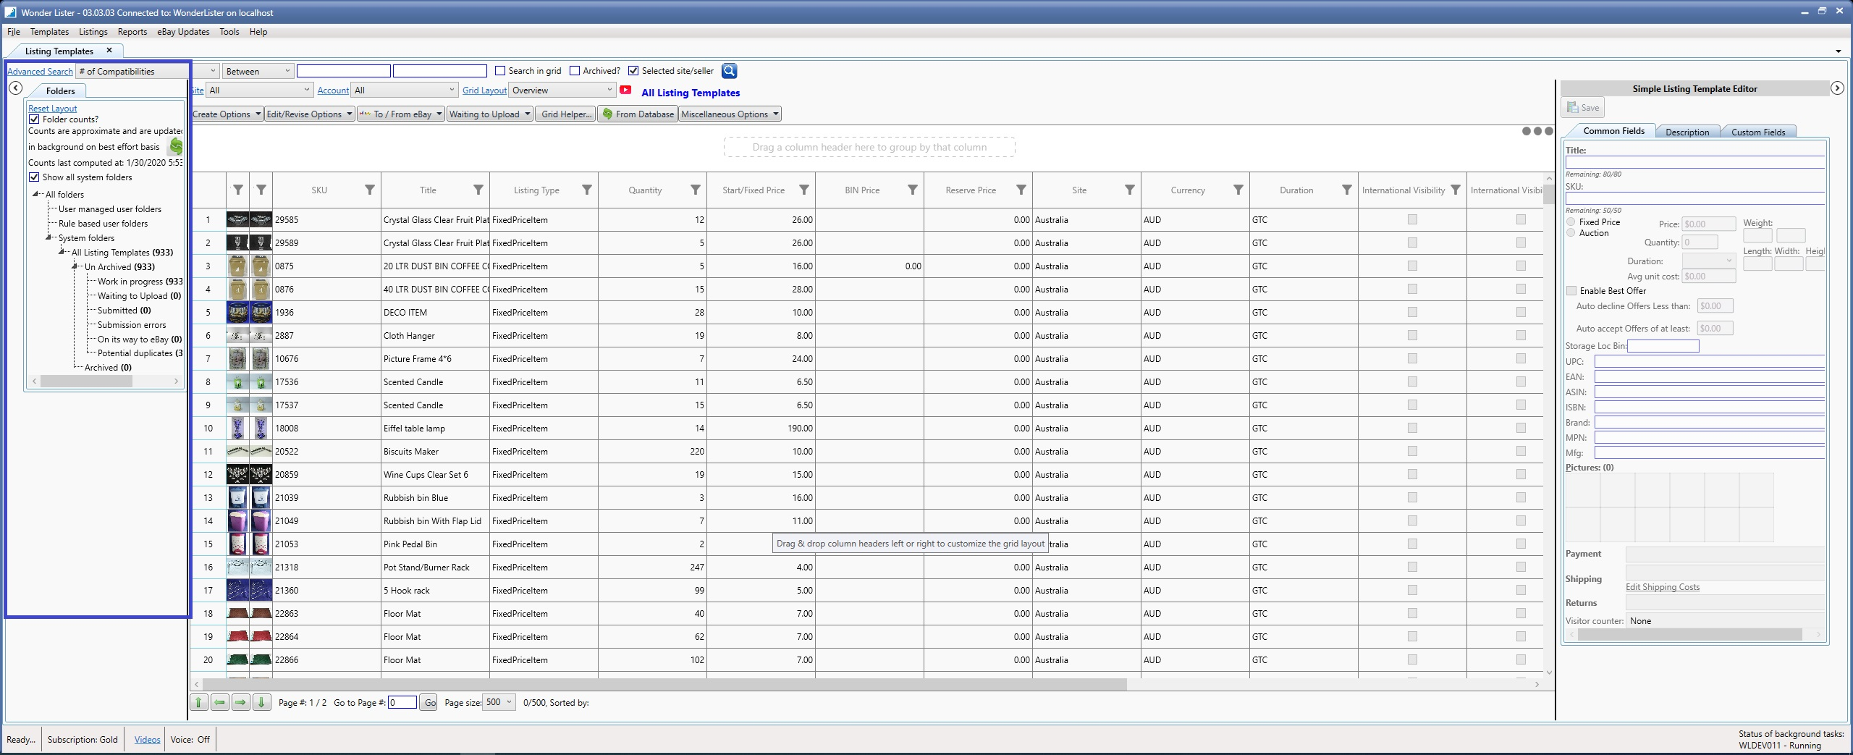Enable Best Offer checkbox

[1571, 291]
